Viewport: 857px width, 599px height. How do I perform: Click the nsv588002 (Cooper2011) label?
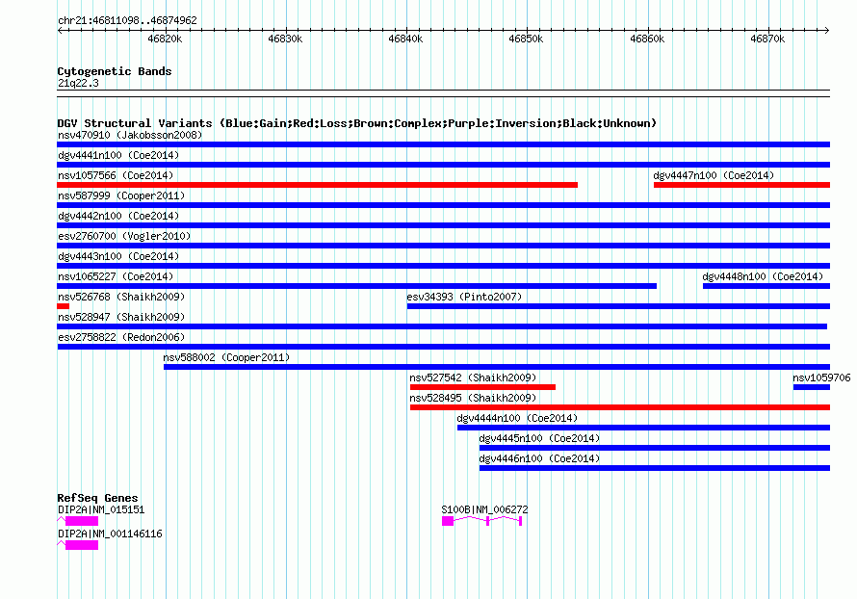coord(226,357)
